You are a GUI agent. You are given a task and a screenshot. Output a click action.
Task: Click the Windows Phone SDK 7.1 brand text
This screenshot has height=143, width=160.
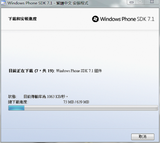tap(127, 19)
